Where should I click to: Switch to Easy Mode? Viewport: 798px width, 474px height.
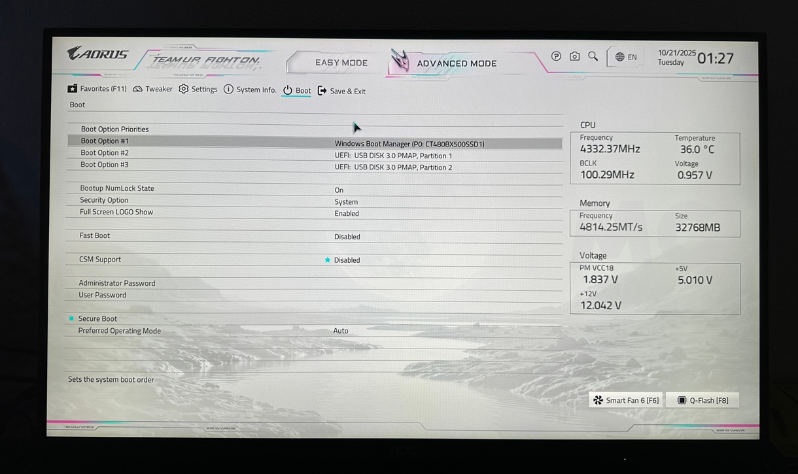341,63
